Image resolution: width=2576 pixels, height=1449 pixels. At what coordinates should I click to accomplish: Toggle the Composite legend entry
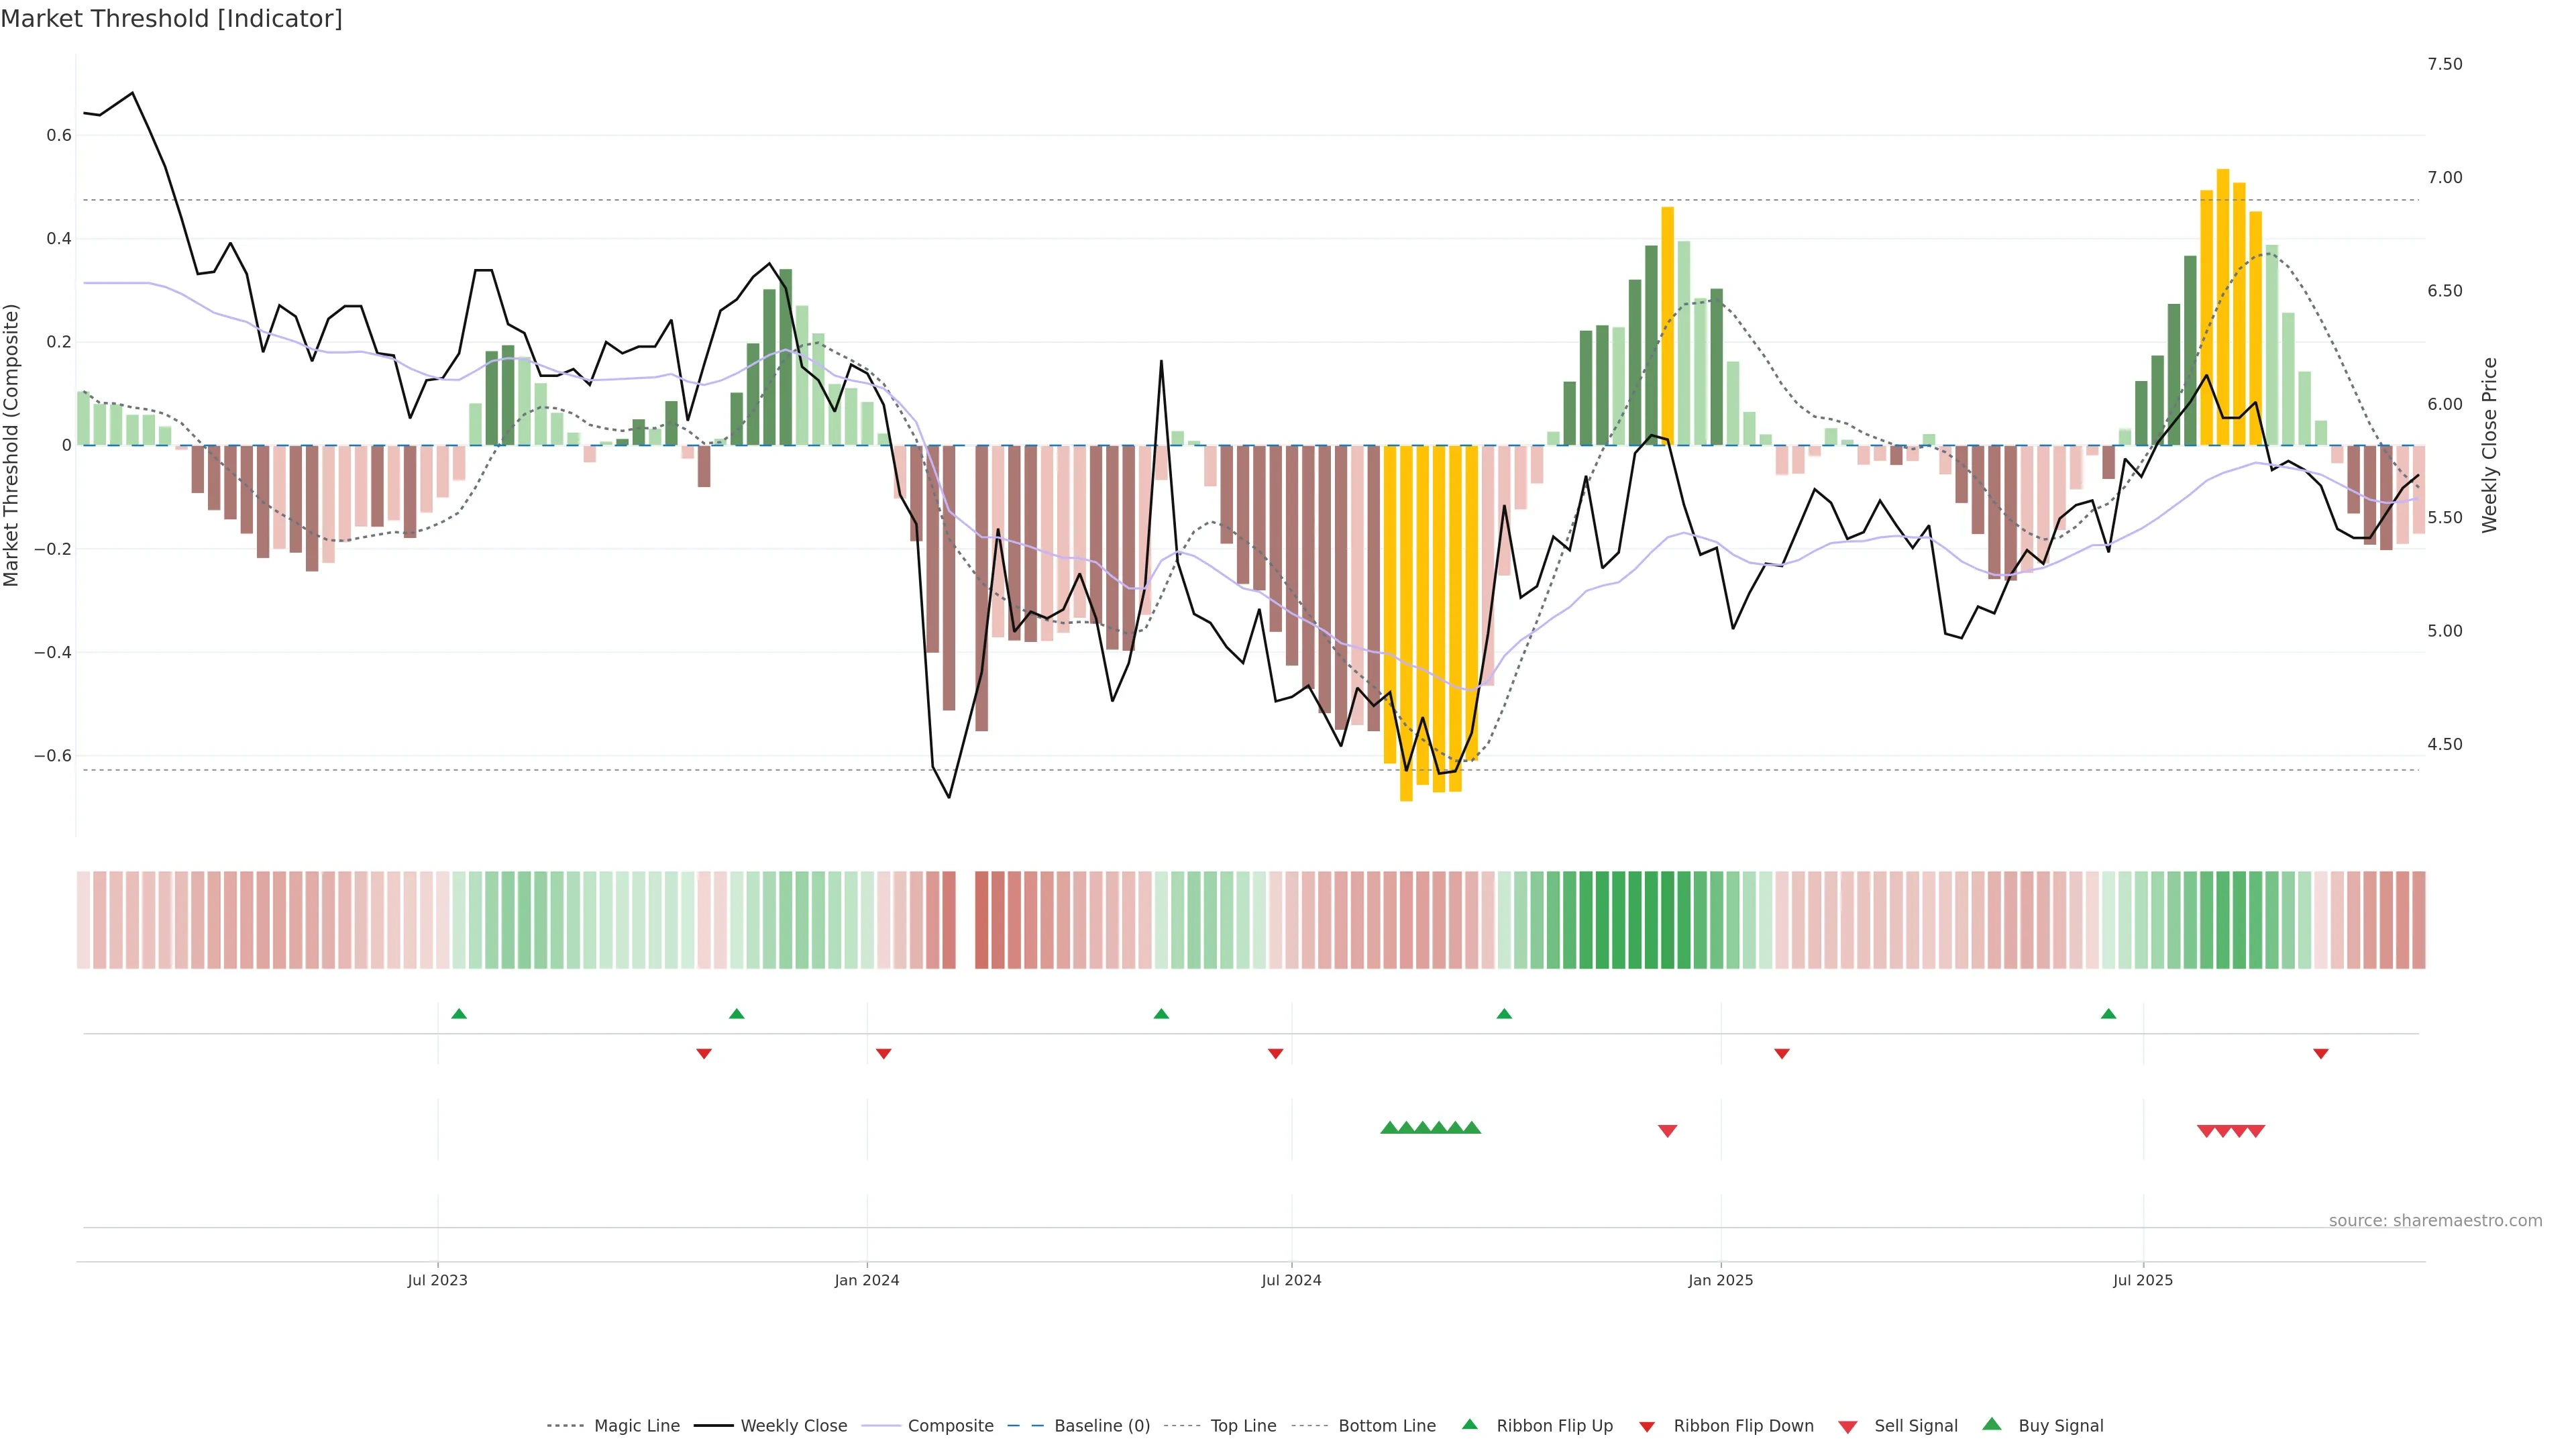click(x=950, y=1426)
